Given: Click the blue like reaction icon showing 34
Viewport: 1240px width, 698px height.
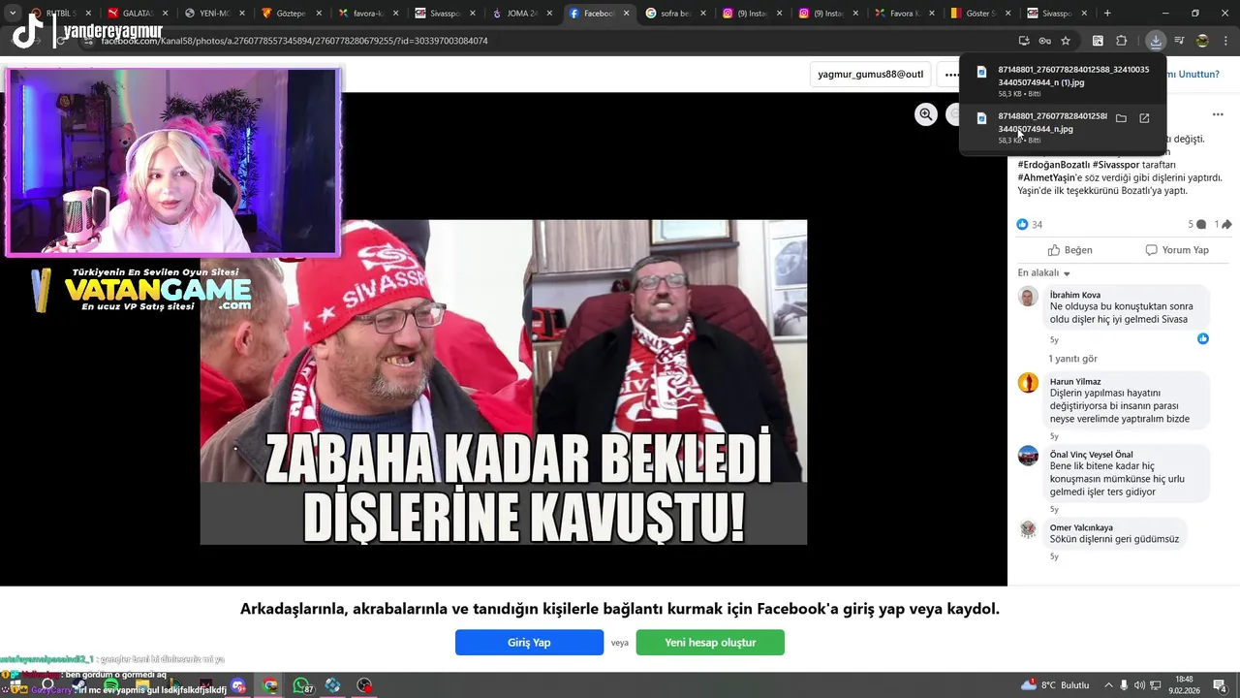Looking at the screenshot, I should (x=1022, y=224).
